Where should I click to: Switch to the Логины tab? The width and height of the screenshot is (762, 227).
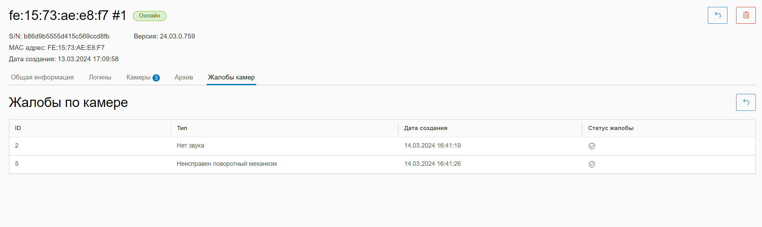(100, 77)
